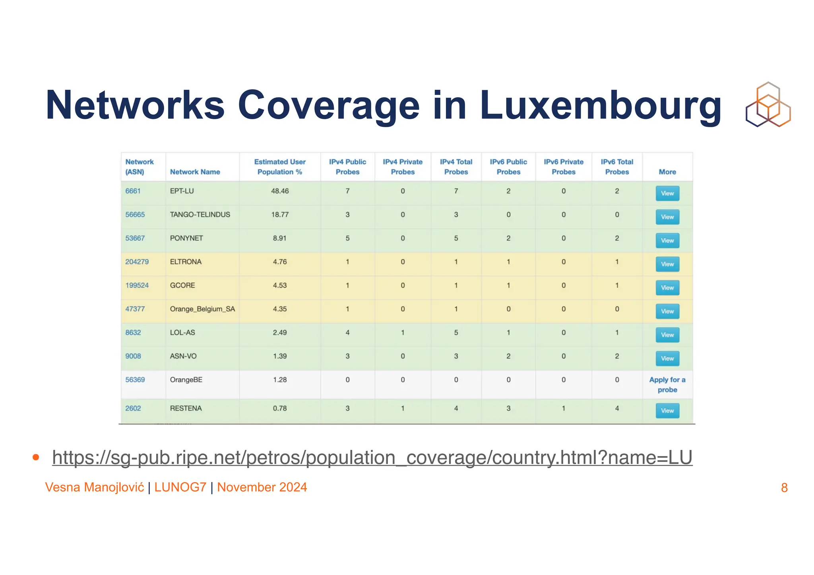
Task: Sort by IPv6 Public Probes header
Action: [x=508, y=167]
